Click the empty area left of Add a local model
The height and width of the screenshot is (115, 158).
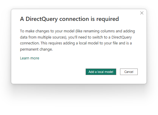tap(52, 72)
